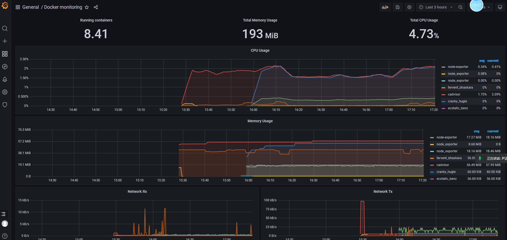Open the Memory Usage panel title menu
507x240 pixels.
point(260,121)
